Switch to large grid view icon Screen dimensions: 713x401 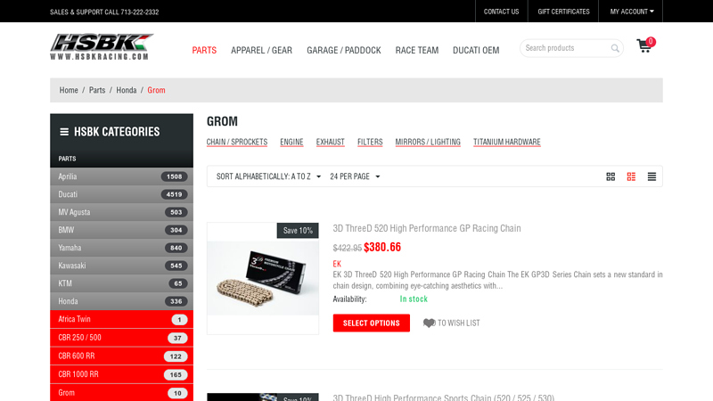611,176
